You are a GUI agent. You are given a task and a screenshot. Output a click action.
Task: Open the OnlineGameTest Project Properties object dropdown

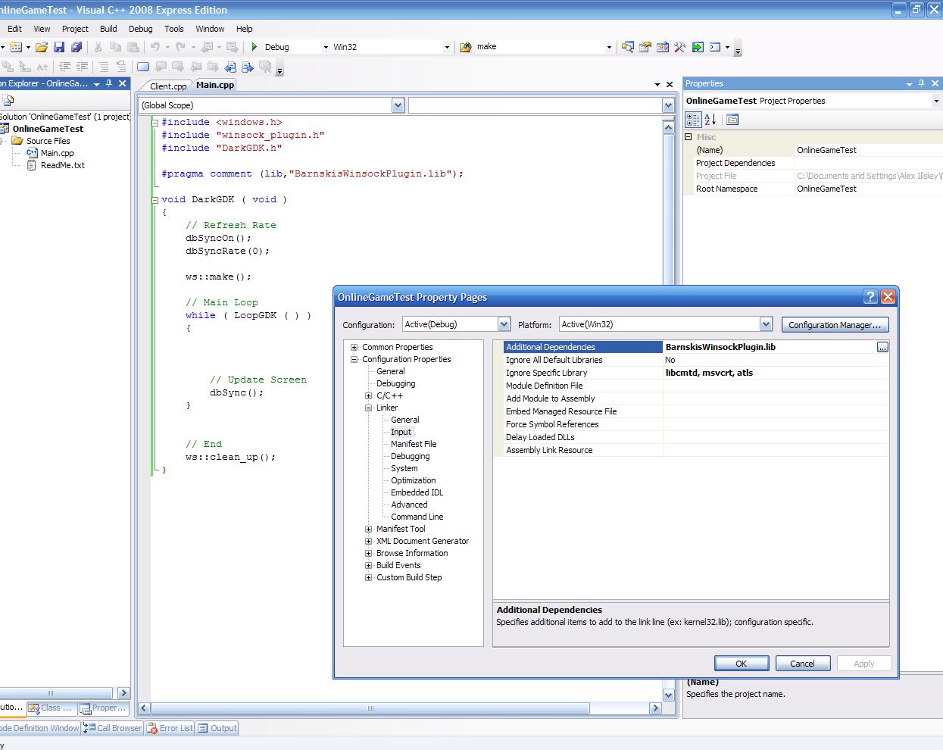[x=936, y=101]
